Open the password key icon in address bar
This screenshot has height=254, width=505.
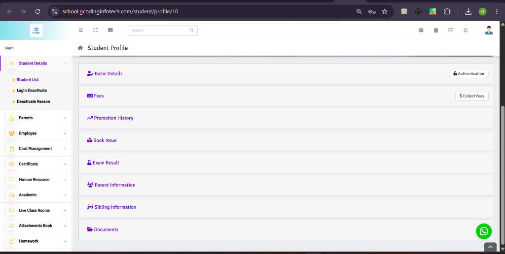pos(372,12)
